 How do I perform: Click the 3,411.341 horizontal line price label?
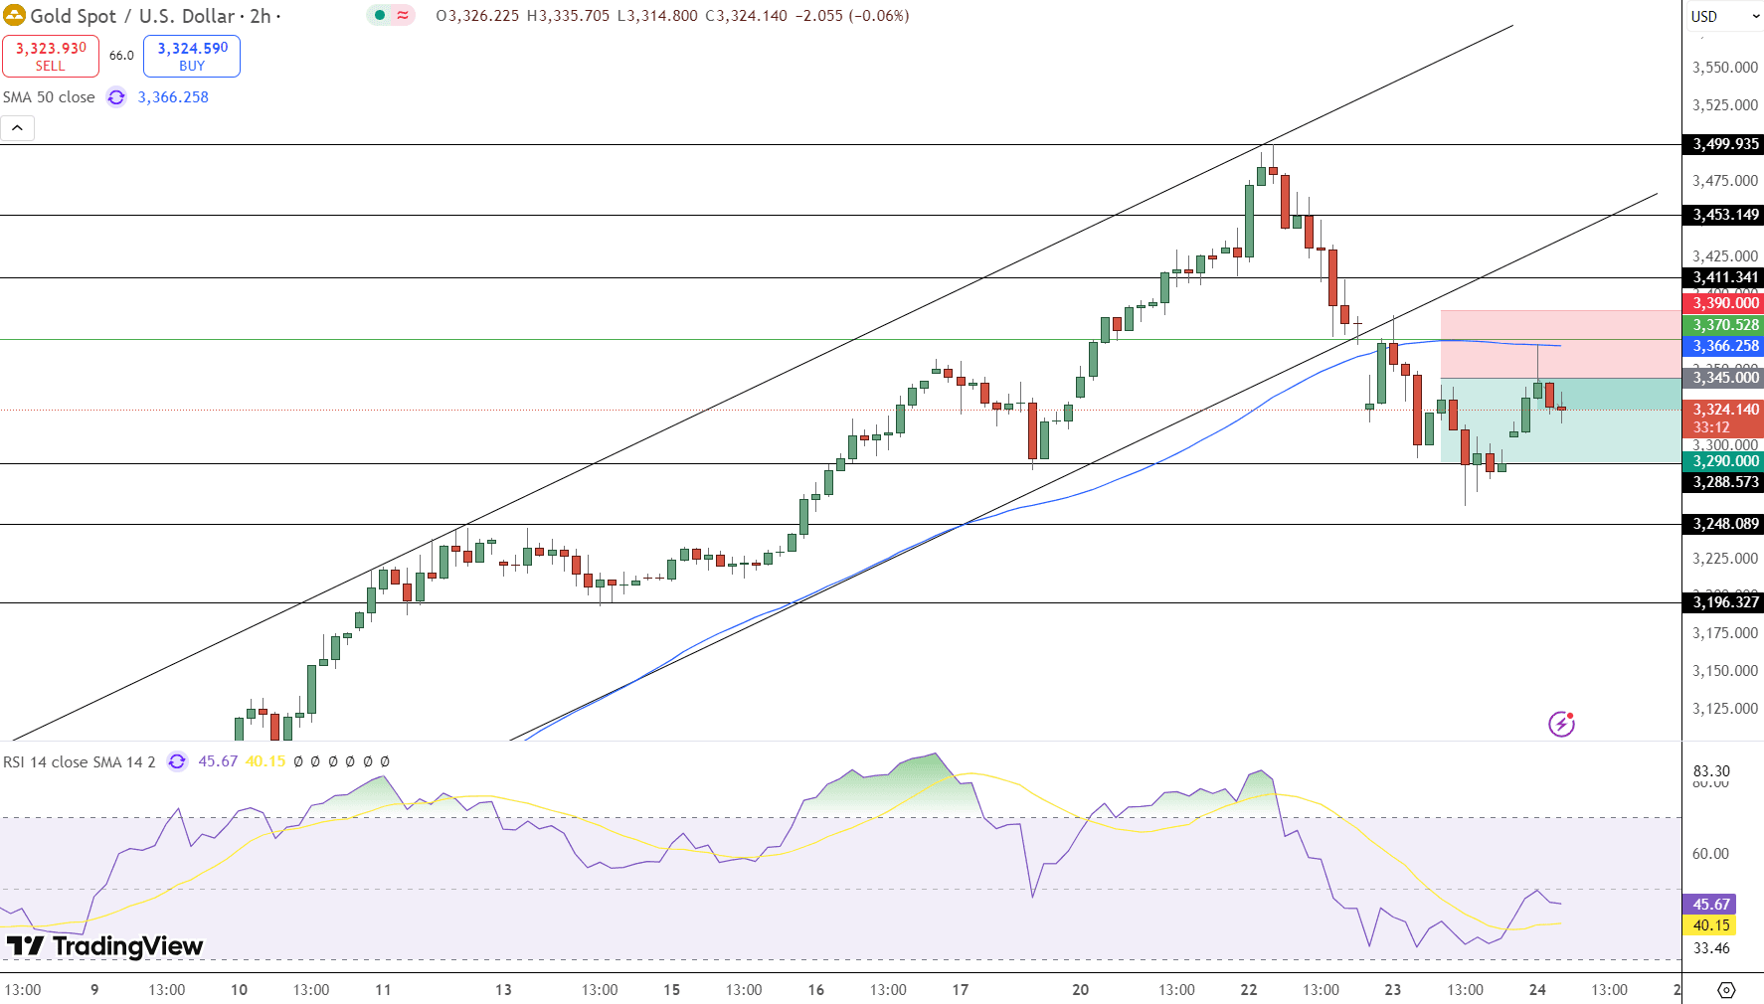pos(1723,277)
